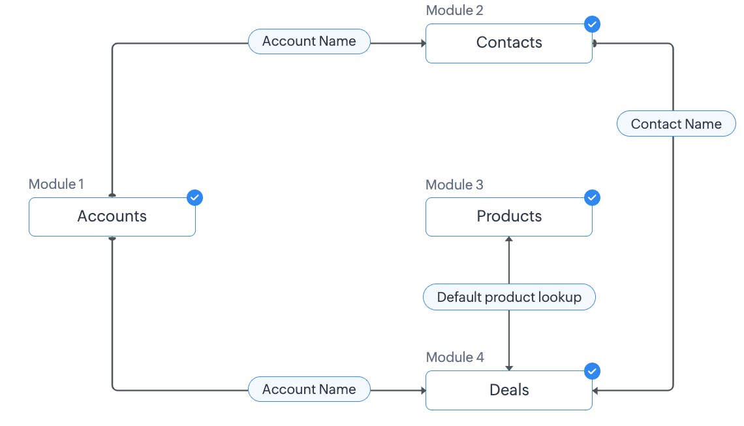
Task: Click the Module 4 label text
Action: tap(455, 357)
